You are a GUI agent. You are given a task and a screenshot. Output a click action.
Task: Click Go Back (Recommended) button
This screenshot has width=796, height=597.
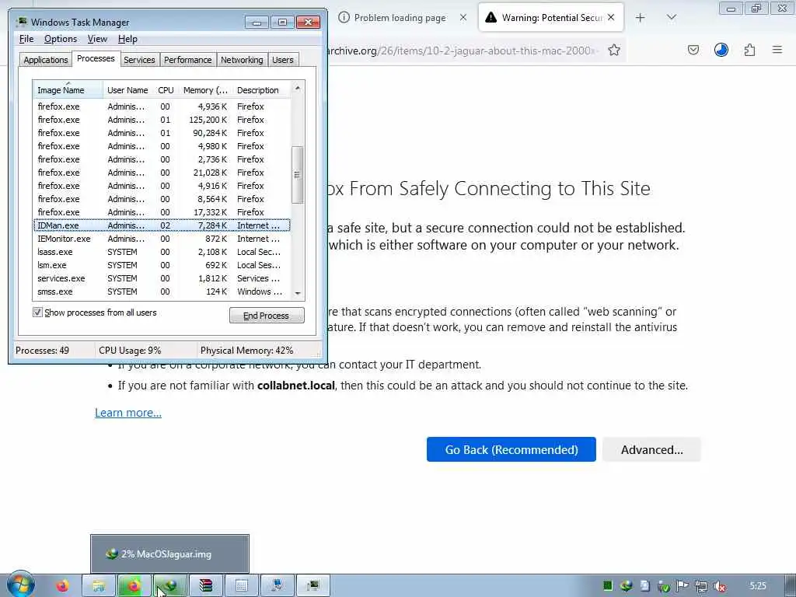tap(511, 449)
